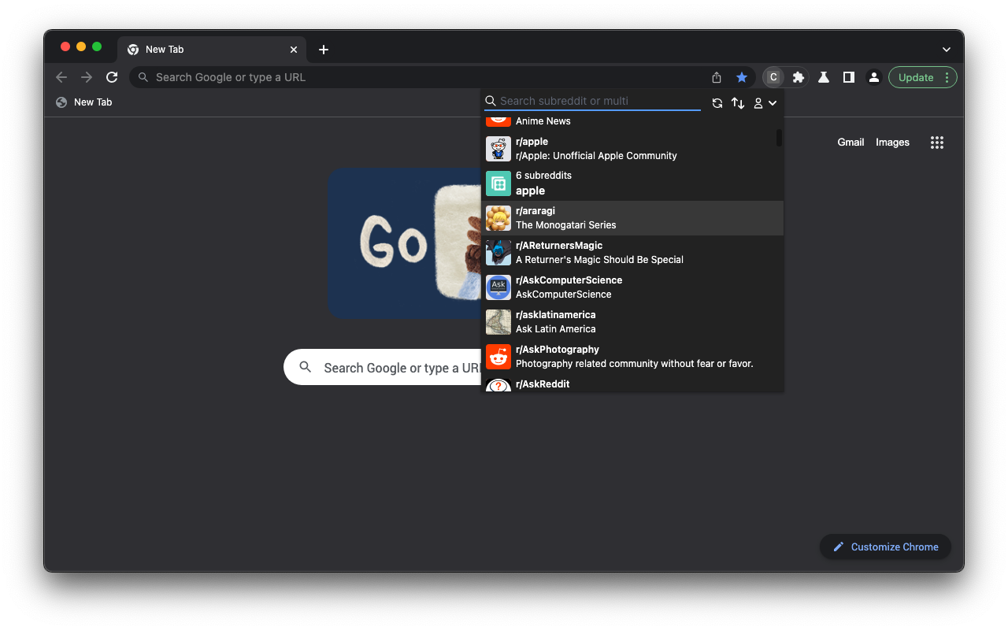Click the r/AskPhotography Reddit avatar
Screen dimensions: 1008x630
pos(498,357)
